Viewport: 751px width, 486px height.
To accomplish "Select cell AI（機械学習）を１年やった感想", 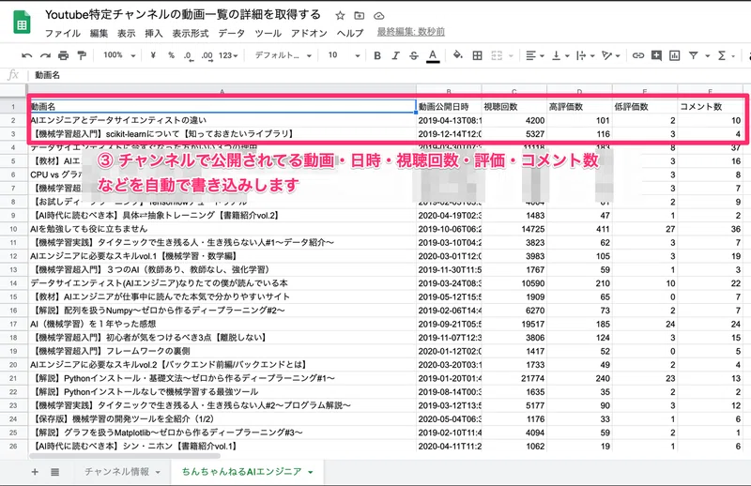I will (222, 325).
